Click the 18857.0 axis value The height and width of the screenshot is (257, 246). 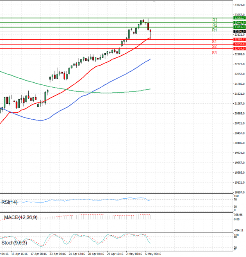coord(239,192)
